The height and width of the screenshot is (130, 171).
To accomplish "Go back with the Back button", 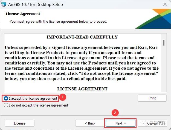I will 90,123.
